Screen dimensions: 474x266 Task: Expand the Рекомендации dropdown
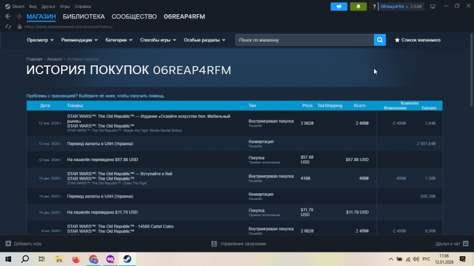click(79, 40)
